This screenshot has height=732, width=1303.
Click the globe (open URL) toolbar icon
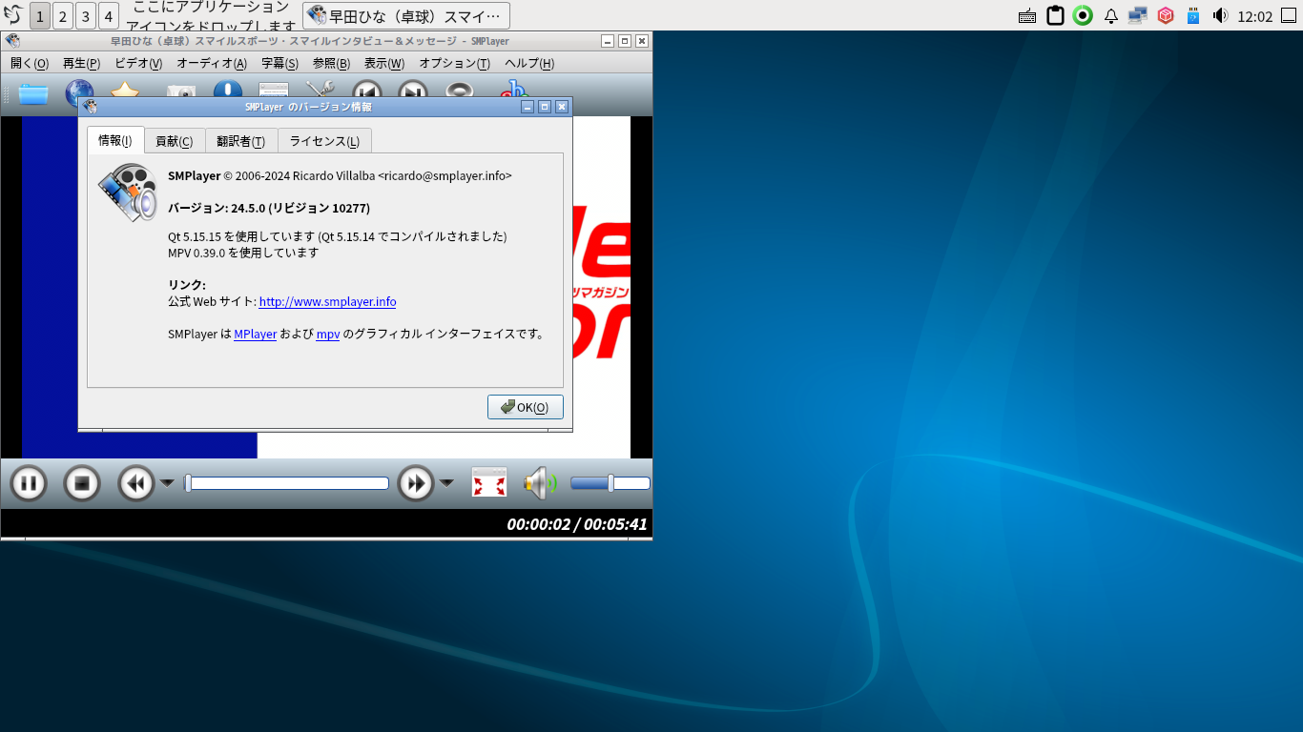point(79,93)
